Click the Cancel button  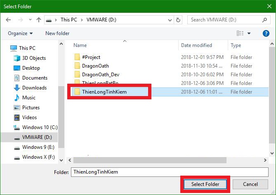point(250,184)
